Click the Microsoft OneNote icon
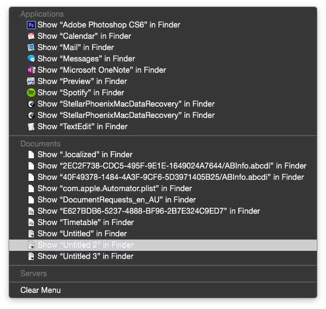 [31, 70]
